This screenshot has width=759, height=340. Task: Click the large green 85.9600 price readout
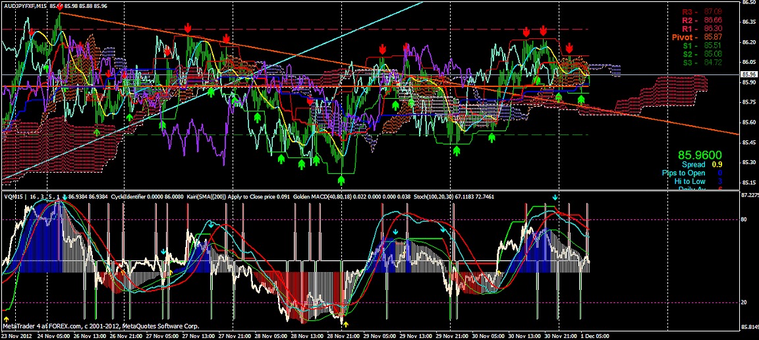(x=701, y=155)
